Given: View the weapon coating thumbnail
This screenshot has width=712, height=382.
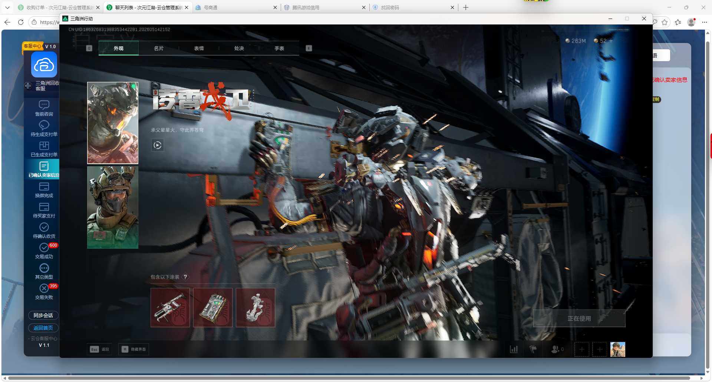Looking at the screenshot, I should coord(170,308).
